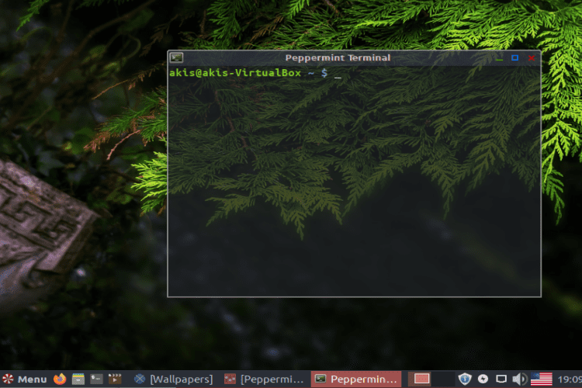Screen dimensions: 582x388
Task: Open the update notifier tray icon
Action: point(483,379)
